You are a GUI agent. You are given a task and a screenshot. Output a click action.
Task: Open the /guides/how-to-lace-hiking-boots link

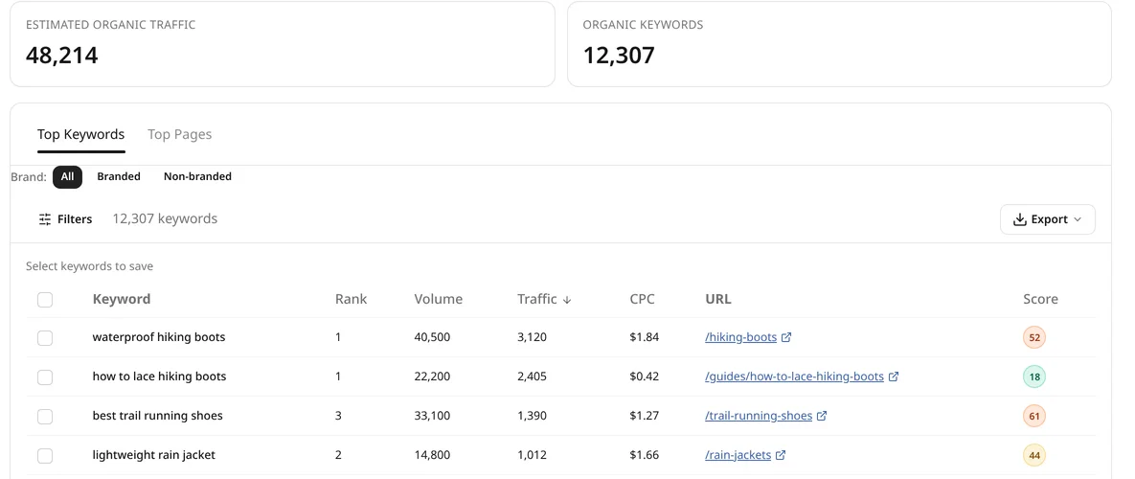pos(795,376)
